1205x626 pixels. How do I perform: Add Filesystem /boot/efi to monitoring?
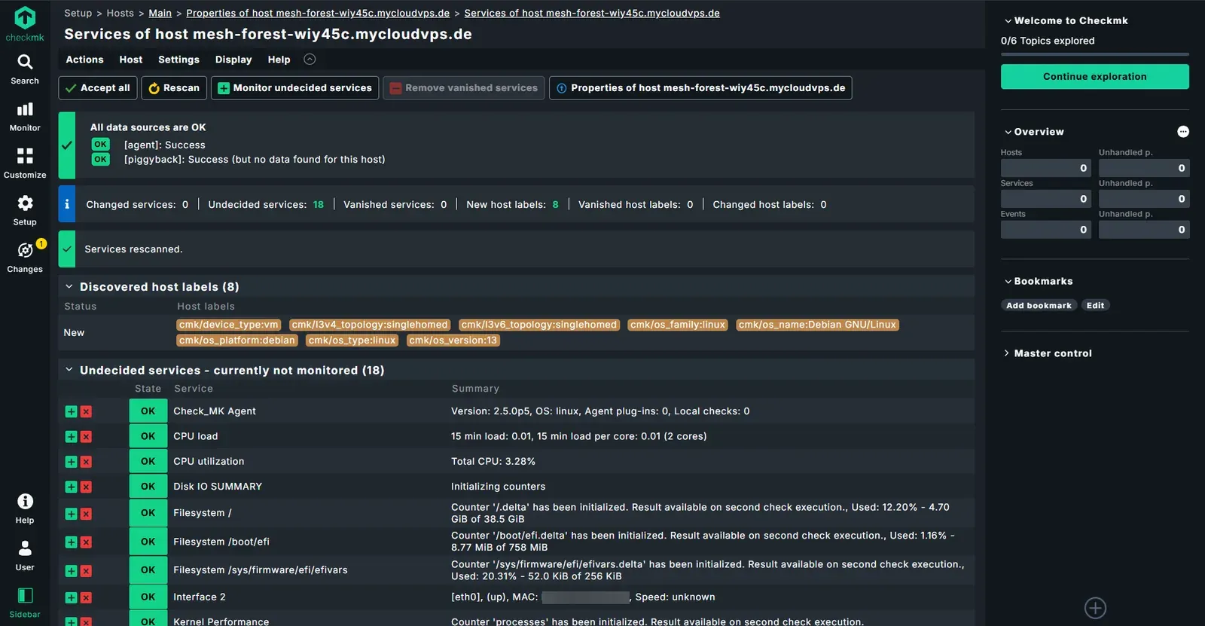[x=71, y=542]
